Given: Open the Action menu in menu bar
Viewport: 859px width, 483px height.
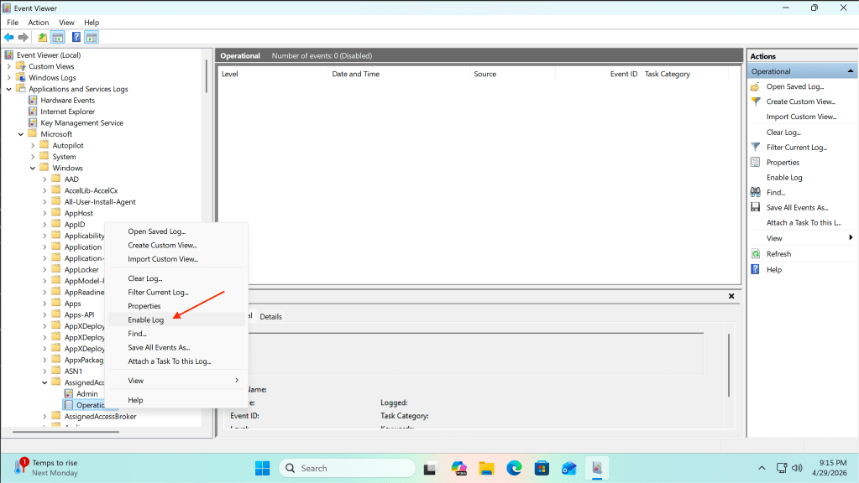Looking at the screenshot, I should tap(38, 23).
